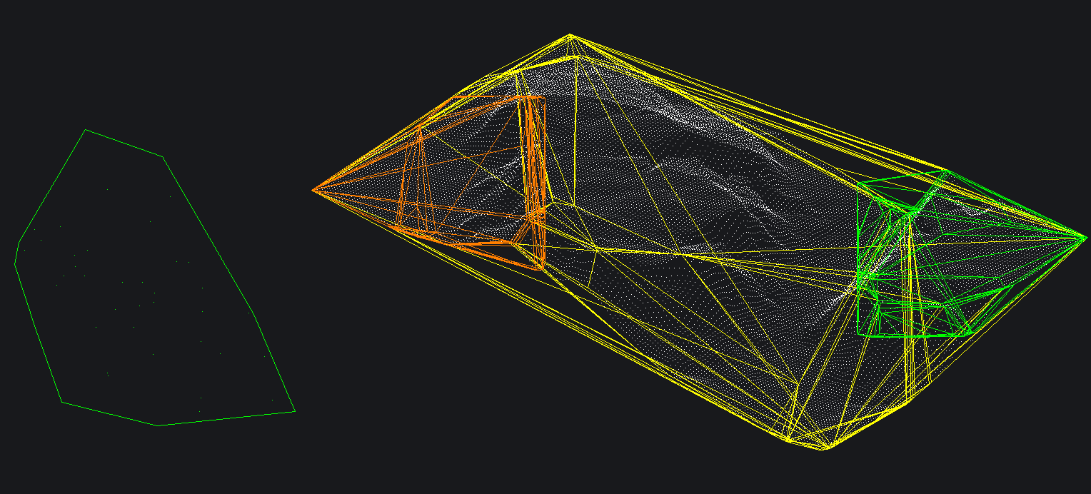Click the leftmost vertex of green polygon
The image size is (1091, 494).
(15, 263)
